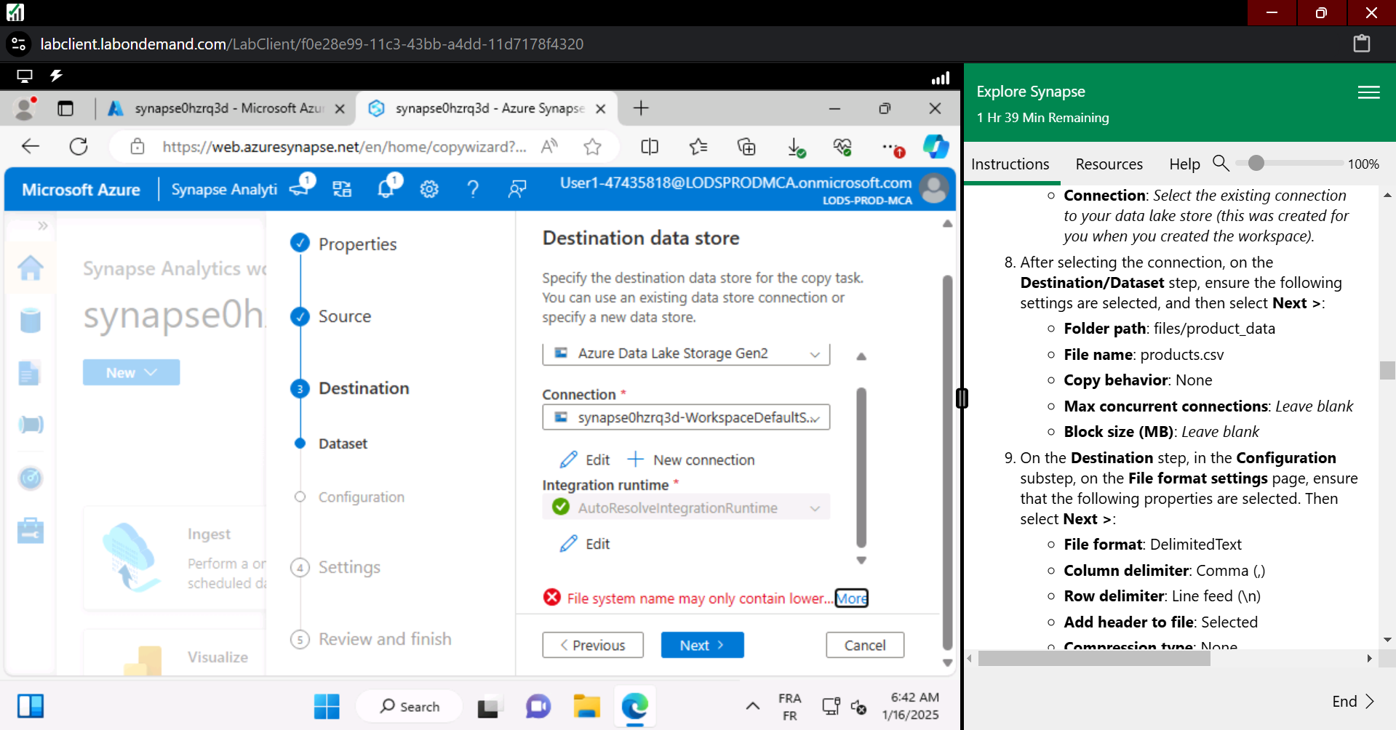This screenshot has width=1396, height=730.
Task: Open Edge collections icon
Action: (746, 147)
